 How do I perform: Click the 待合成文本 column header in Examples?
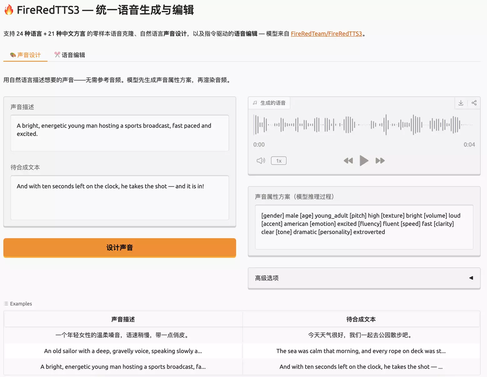(x=361, y=319)
